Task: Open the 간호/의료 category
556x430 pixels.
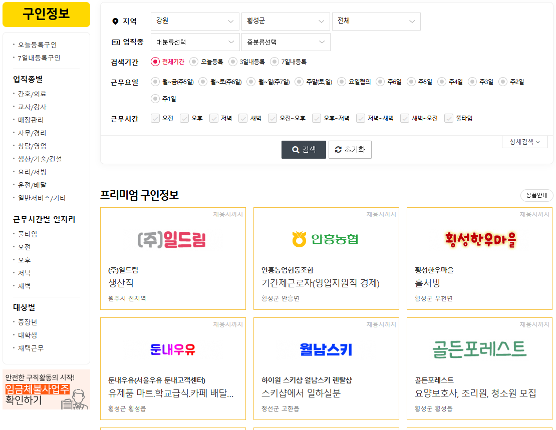Action: 32,94
